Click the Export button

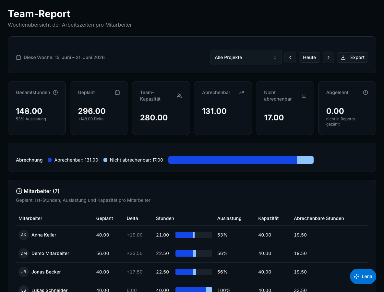coord(353,57)
